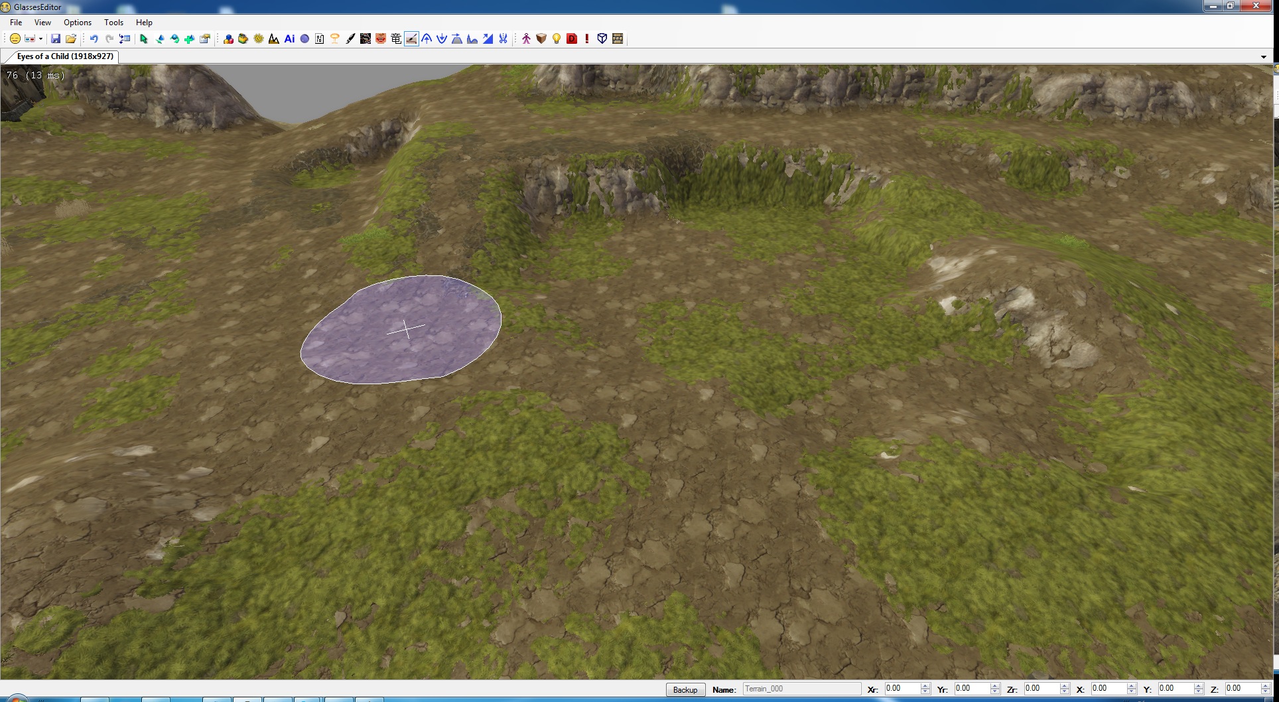Screen dimensions: 1279x702
Task: Select the Eyes of a Child tab
Action: pyautogui.click(x=64, y=56)
